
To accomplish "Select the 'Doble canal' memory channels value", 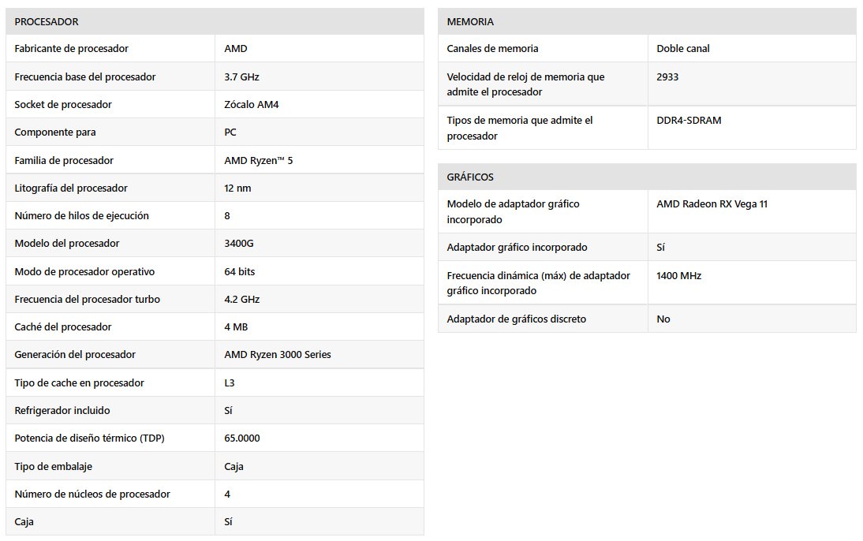I will click(683, 49).
